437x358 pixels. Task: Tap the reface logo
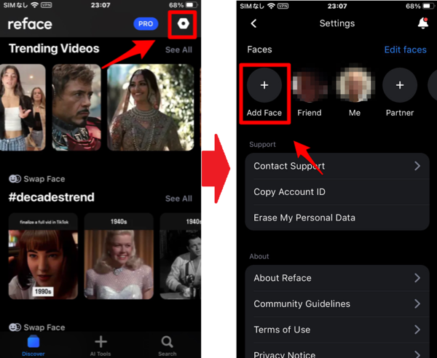[x=30, y=24]
